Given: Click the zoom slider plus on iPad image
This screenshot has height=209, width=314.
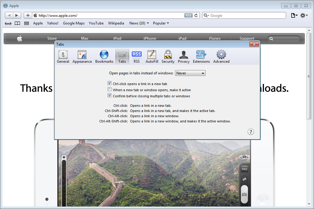Looking at the screenshot, I should (64, 157).
